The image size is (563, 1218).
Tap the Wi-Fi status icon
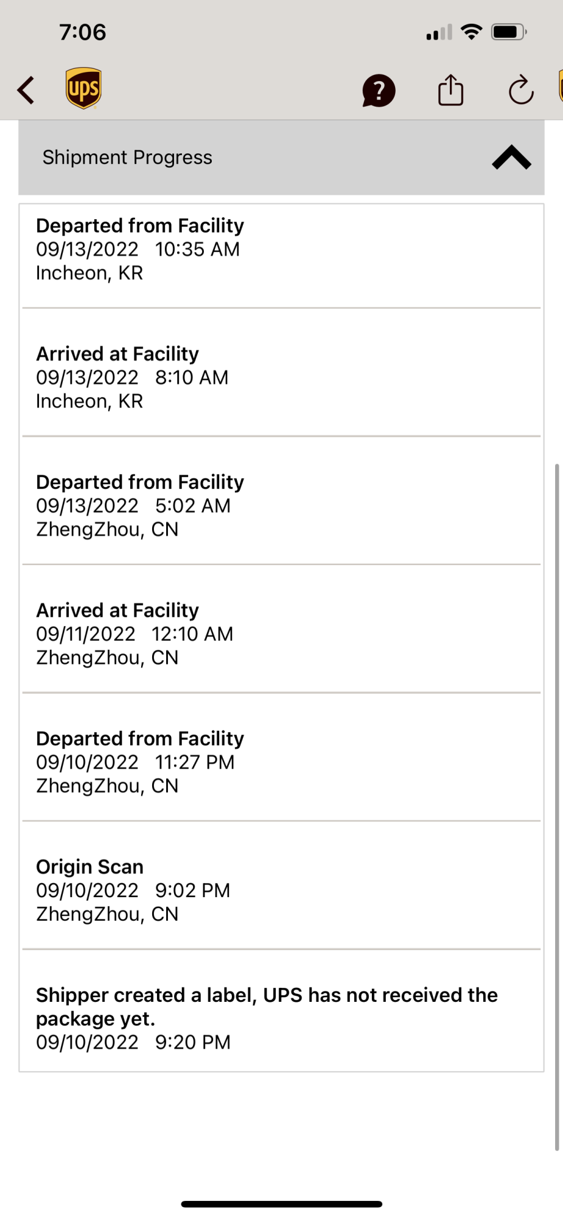(x=472, y=32)
